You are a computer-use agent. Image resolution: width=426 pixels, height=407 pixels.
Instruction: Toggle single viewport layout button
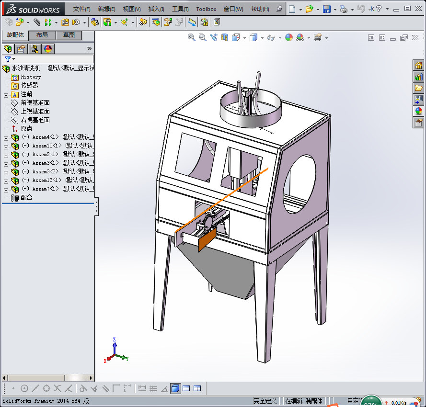[186, 388]
